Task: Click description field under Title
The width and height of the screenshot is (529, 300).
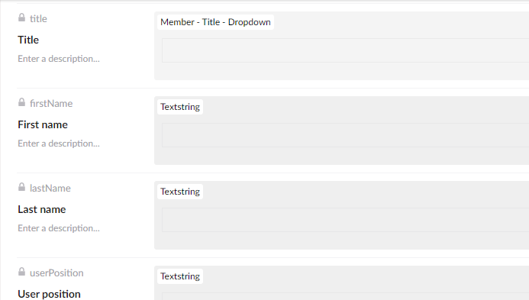Action: pyautogui.click(x=59, y=59)
